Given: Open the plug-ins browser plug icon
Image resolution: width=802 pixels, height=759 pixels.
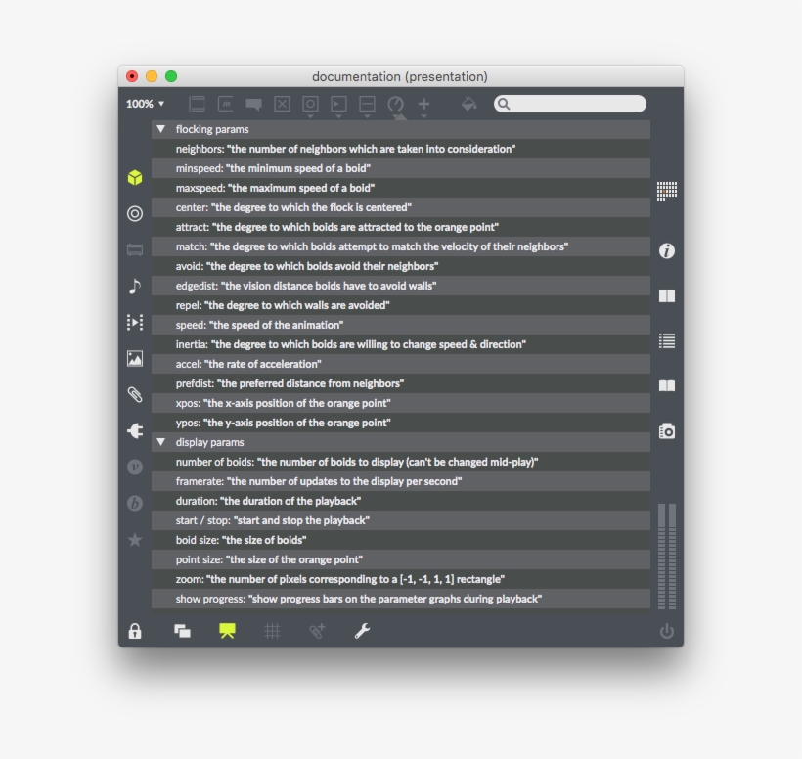Looking at the screenshot, I should [x=135, y=430].
